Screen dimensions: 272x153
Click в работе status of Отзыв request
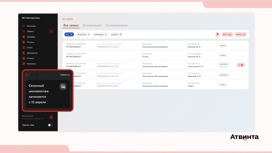(x=223, y=55)
